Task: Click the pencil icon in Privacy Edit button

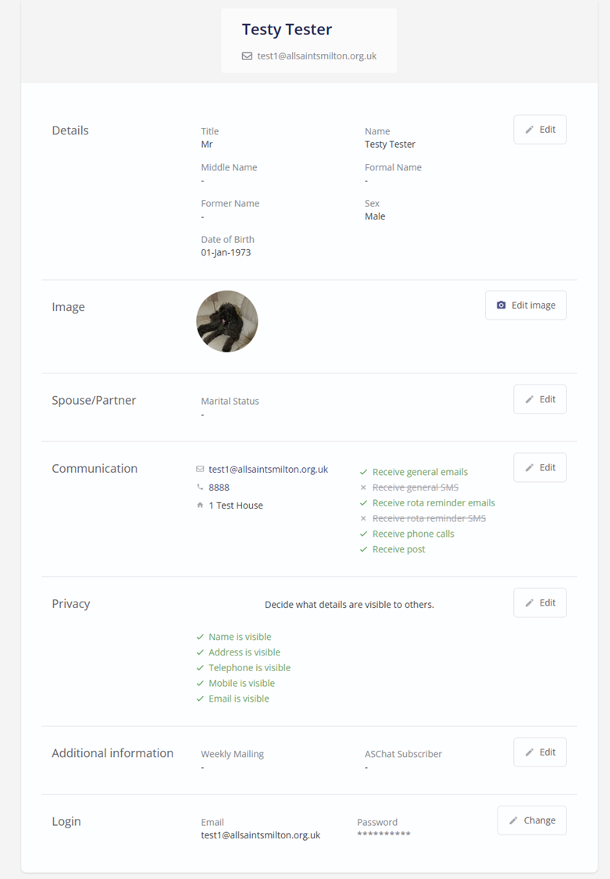Action: 530,603
